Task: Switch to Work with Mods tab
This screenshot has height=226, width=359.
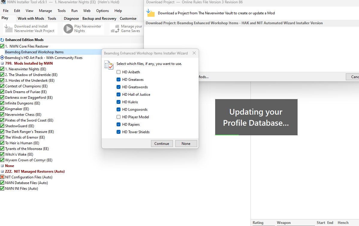Action: [x=31, y=19]
